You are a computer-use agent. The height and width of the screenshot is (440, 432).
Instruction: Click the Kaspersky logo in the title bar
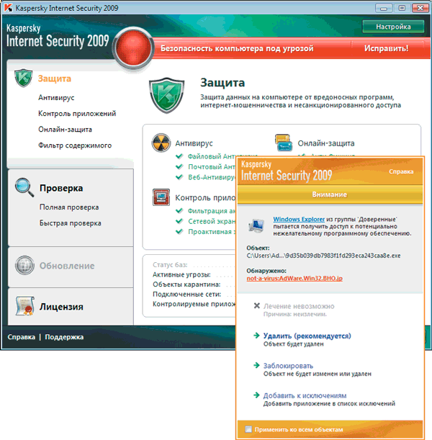[8, 8]
